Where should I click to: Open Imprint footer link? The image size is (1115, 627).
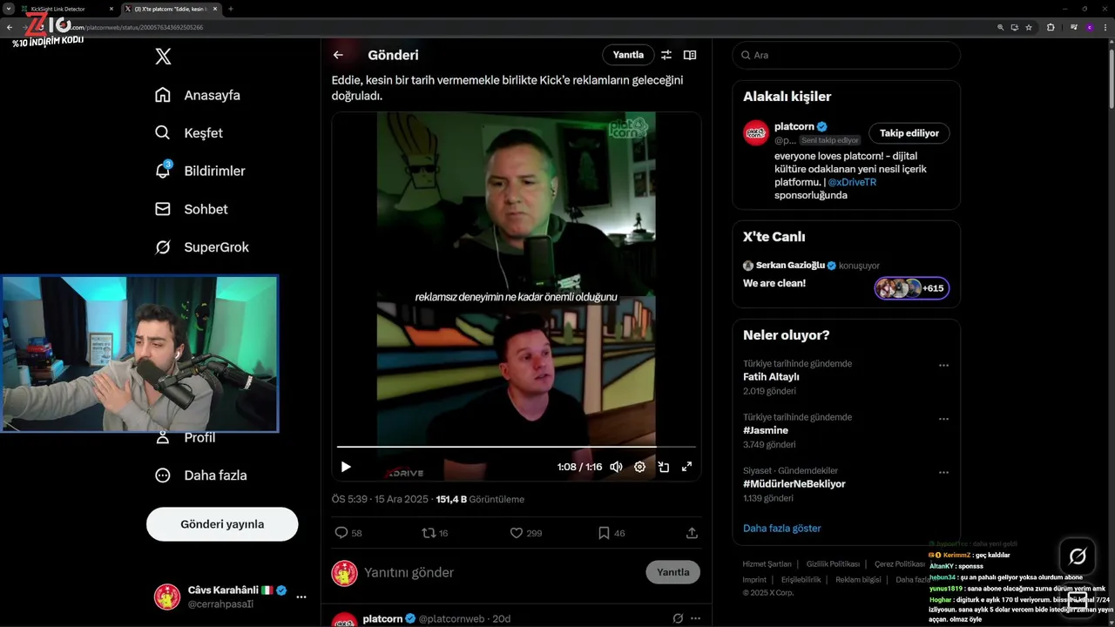754,580
